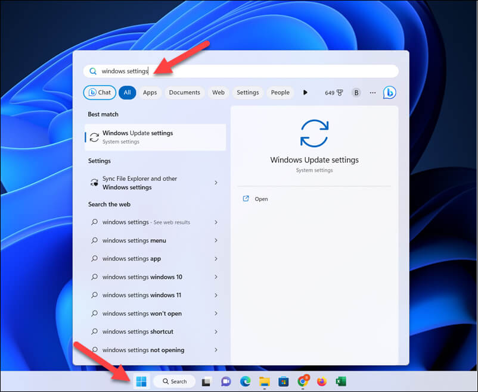Select Sync File Explorer and other Windows settings
The image size is (478, 392).
(155, 183)
